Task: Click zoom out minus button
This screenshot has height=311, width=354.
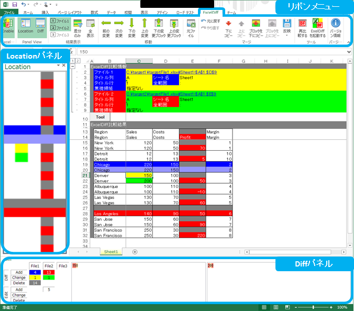Action: click(296, 307)
